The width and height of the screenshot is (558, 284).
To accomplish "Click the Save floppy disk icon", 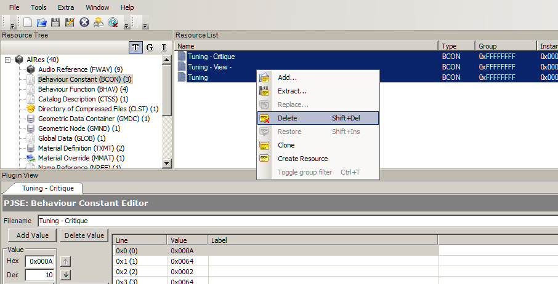I will tap(55, 23).
